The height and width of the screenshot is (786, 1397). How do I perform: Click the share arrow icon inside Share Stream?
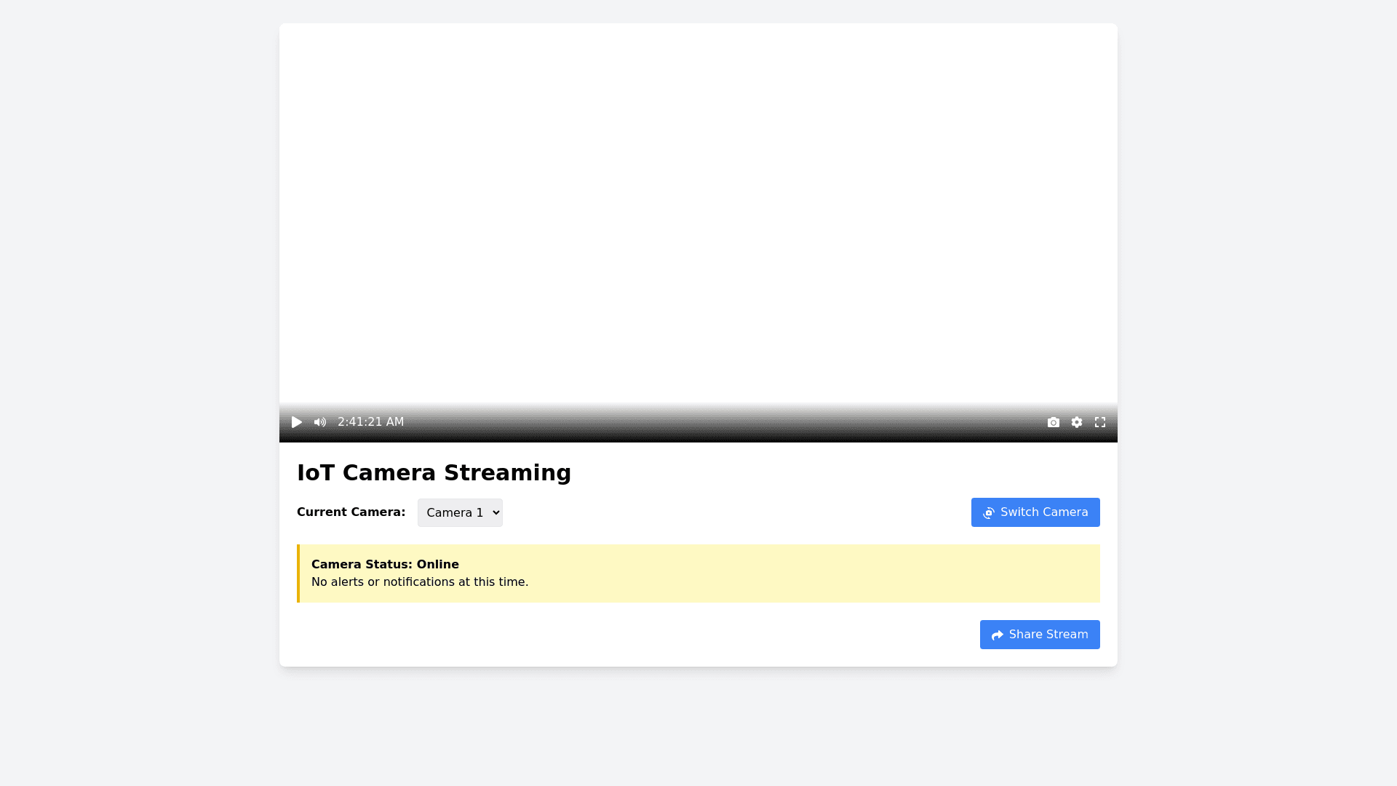[997, 635]
